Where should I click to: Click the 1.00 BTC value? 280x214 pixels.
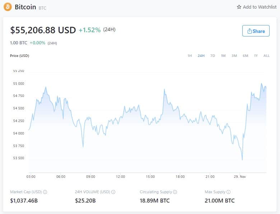click(19, 43)
